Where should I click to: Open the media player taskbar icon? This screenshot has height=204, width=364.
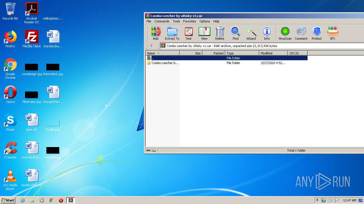pos(42,200)
